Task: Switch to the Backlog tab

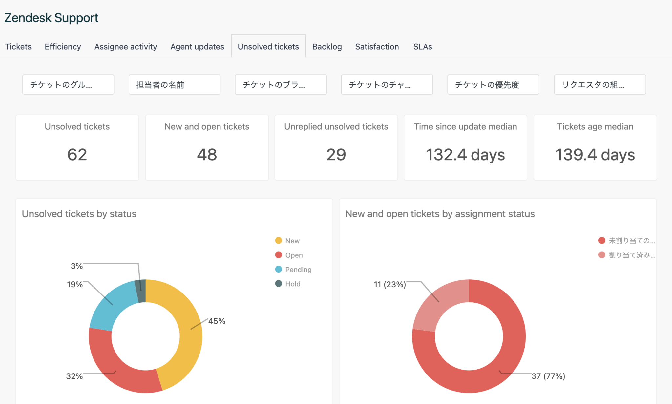Action: tap(327, 47)
